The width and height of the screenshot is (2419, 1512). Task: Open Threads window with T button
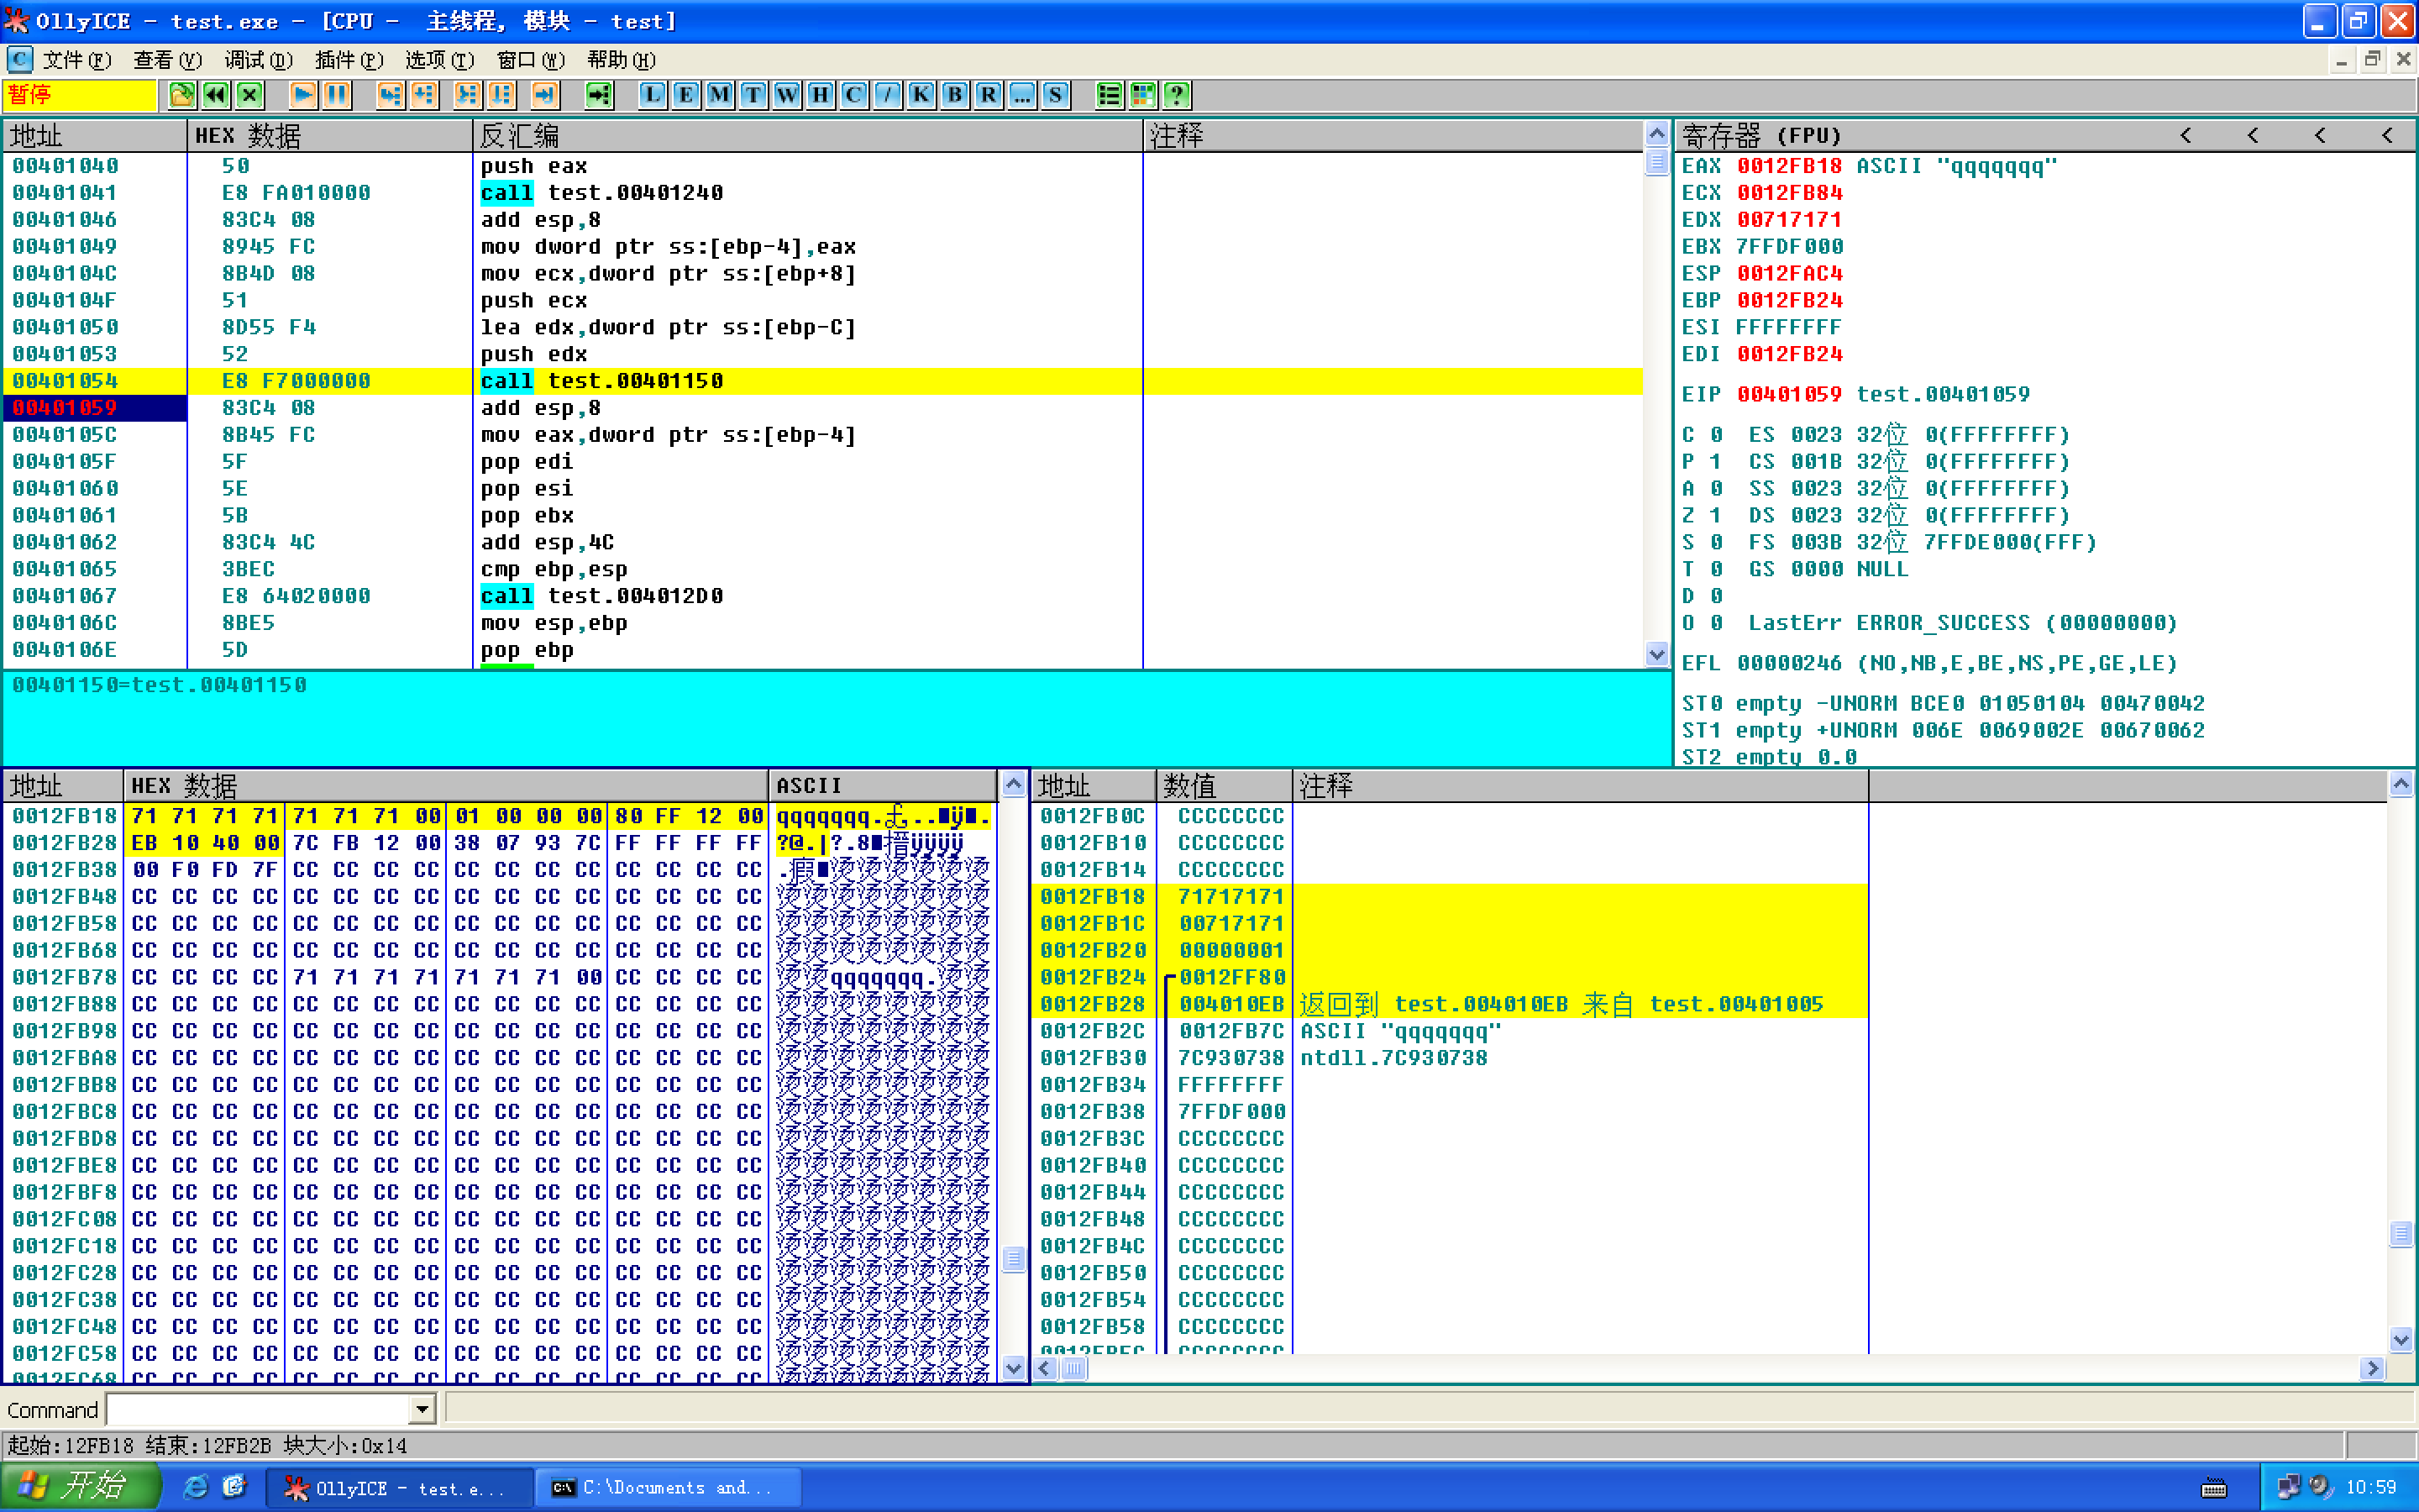[753, 95]
